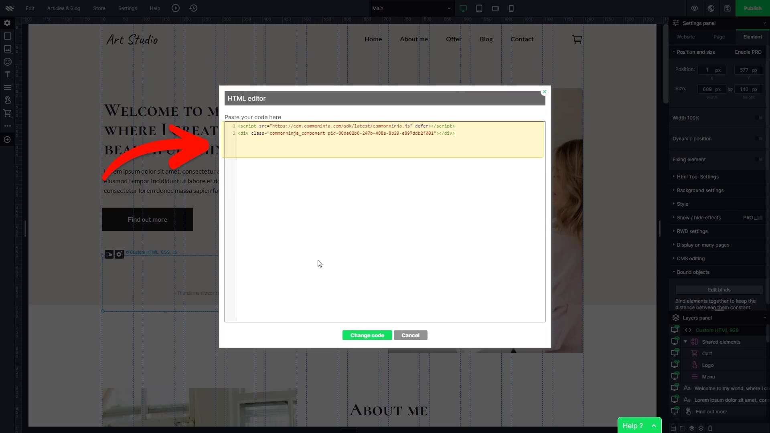Click the Layers panel scrollbar
This screenshot has height=433, width=770.
click(768, 333)
